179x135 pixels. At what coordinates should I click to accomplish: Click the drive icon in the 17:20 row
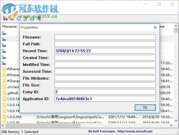pyautogui.click(x=4, y=63)
